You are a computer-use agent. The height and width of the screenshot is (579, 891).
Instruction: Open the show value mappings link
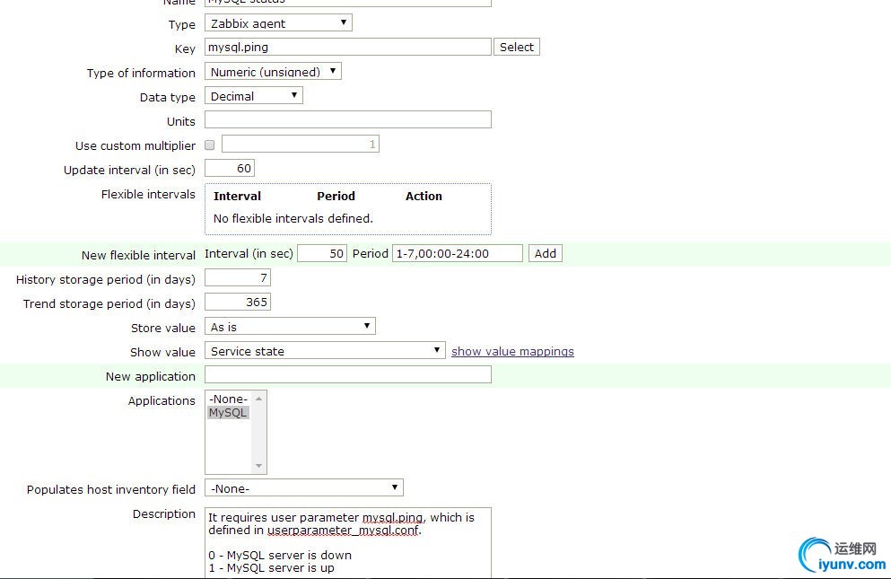(x=512, y=352)
